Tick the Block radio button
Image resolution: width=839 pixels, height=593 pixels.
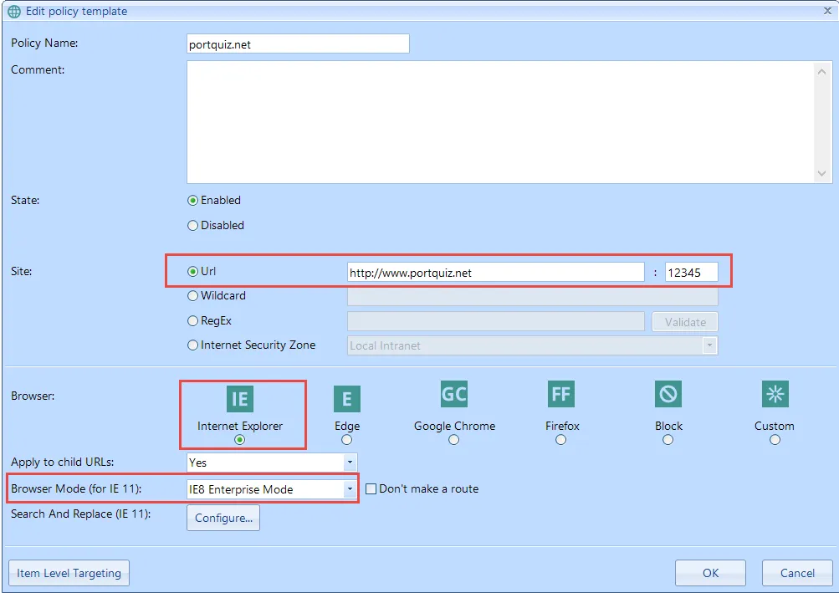(x=668, y=439)
